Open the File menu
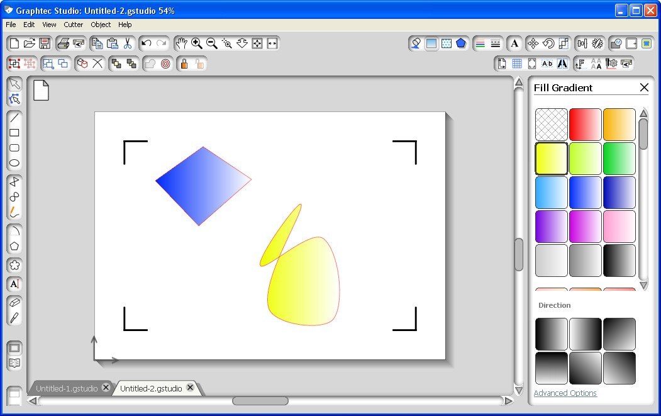This screenshot has height=416, width=661. pos(11,25)
